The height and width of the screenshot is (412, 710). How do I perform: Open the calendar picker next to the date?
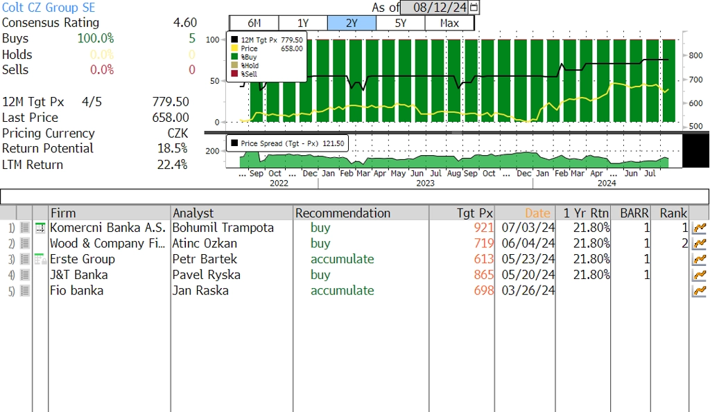[x=474, y=7]
